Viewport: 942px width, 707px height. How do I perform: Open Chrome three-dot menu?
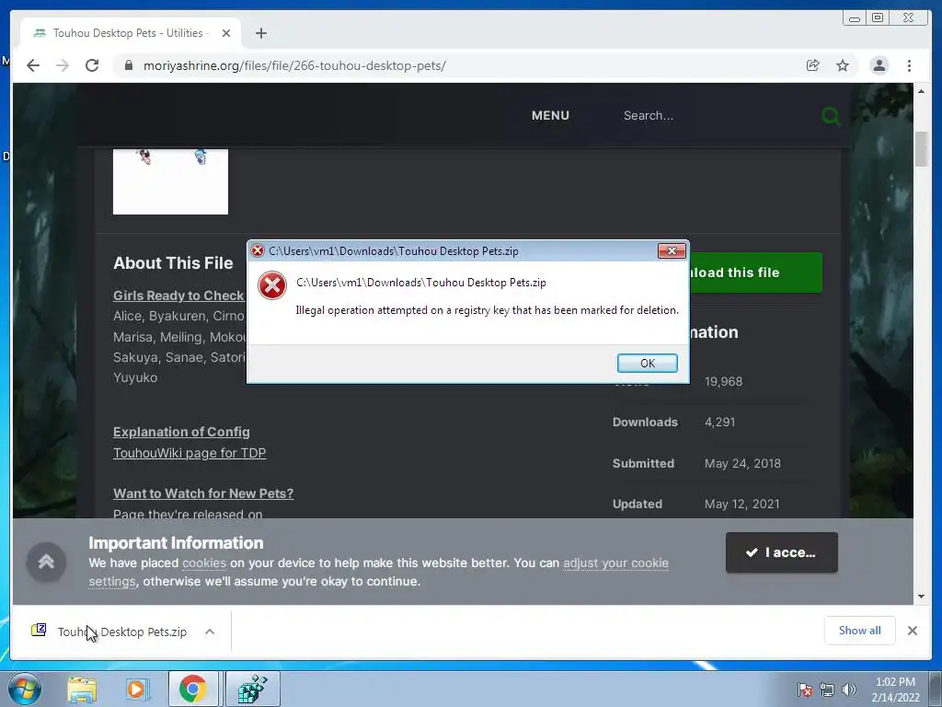(909, 65)
